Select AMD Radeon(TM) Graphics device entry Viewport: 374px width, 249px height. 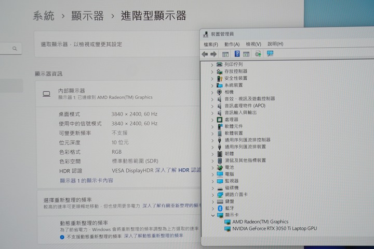pos(260,222)
